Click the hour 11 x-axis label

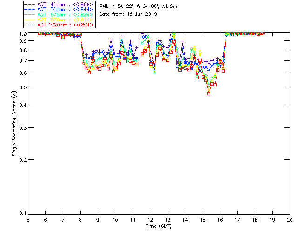(133, 220)
